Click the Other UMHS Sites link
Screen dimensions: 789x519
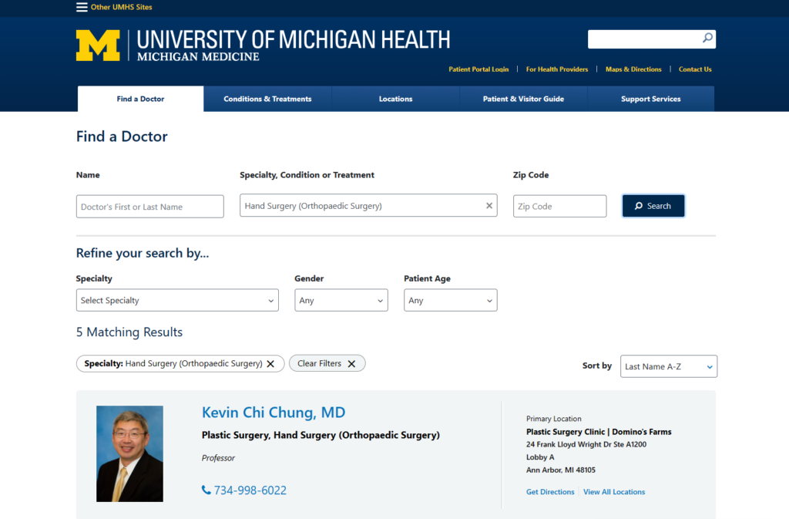(121, 7)
